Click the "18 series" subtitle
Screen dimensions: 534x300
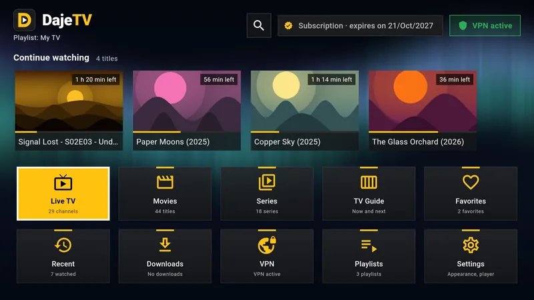click(x=266, y=211)
